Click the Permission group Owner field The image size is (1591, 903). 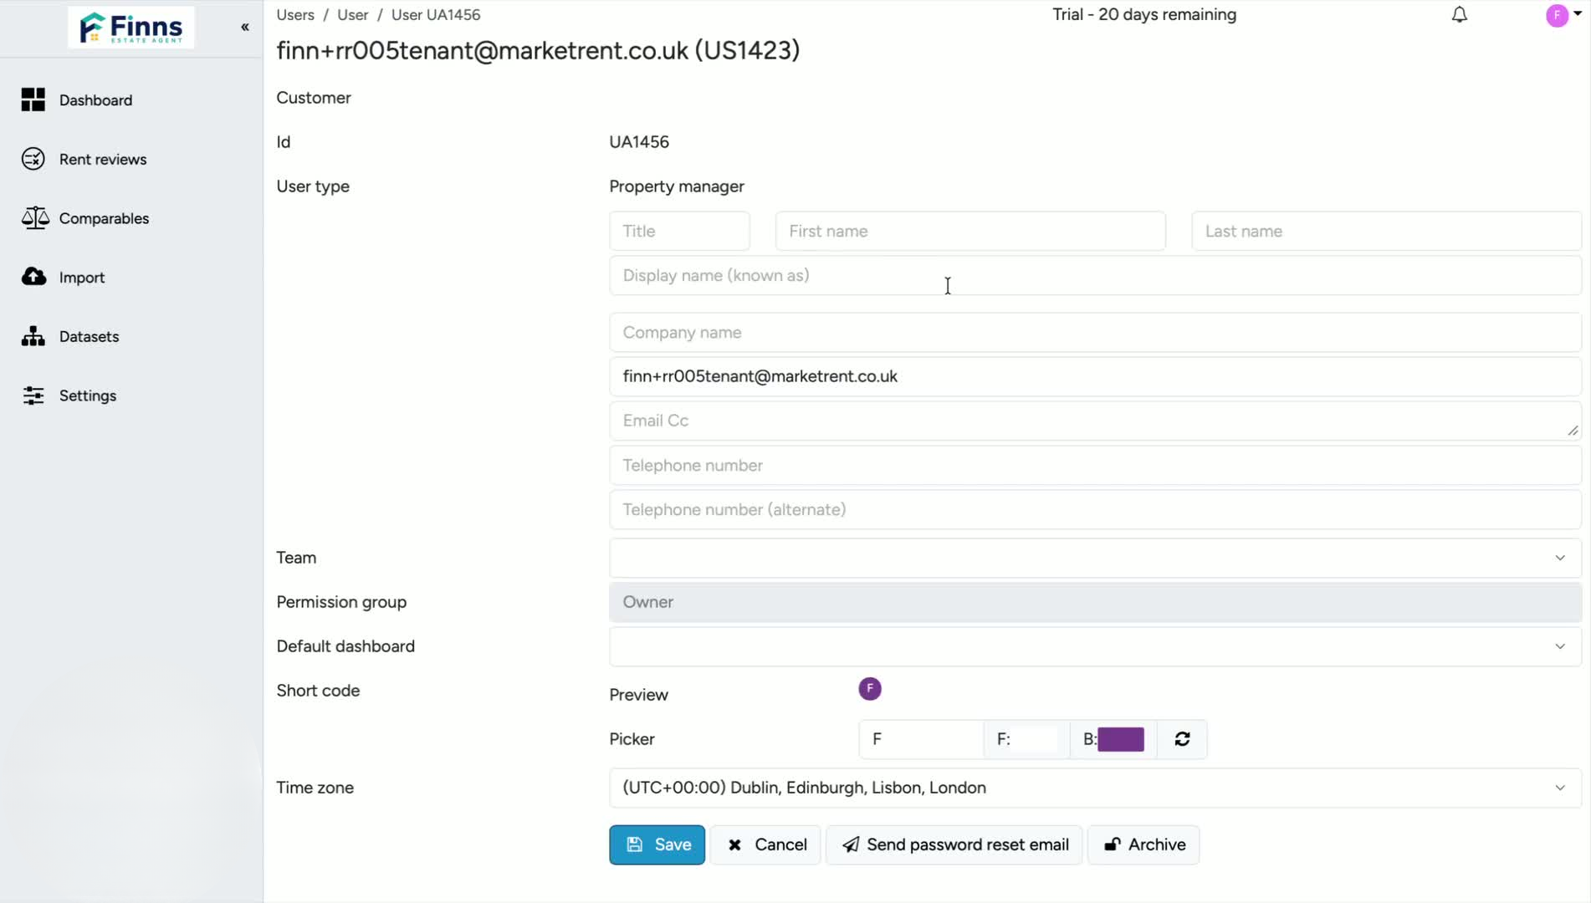(x=1095, y=602)
